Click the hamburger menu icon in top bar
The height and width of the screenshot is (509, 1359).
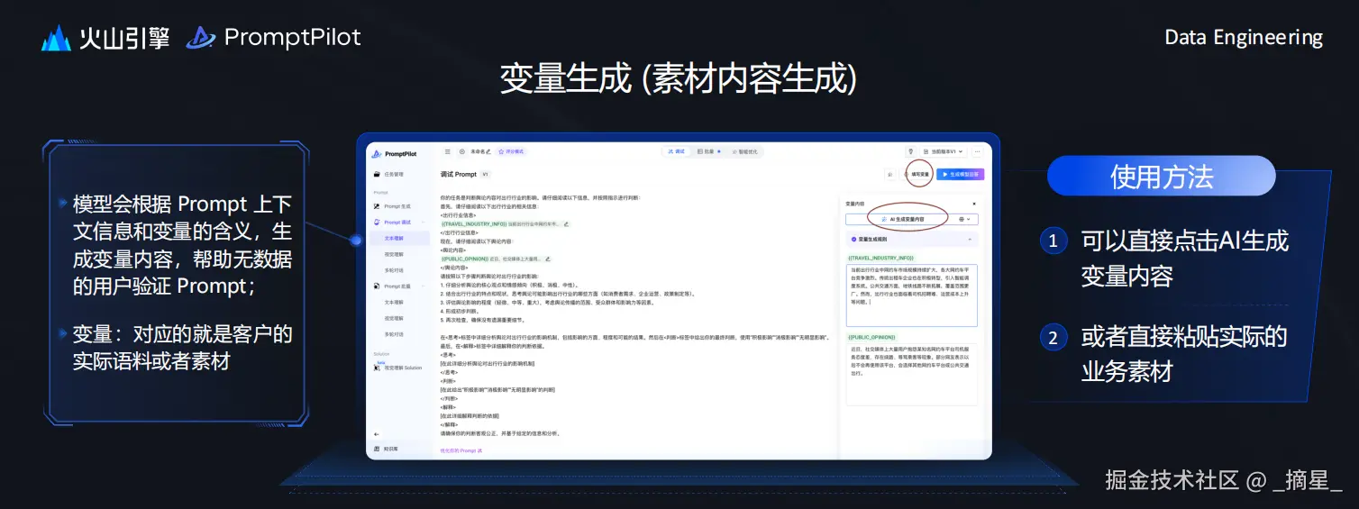(448, 151)
